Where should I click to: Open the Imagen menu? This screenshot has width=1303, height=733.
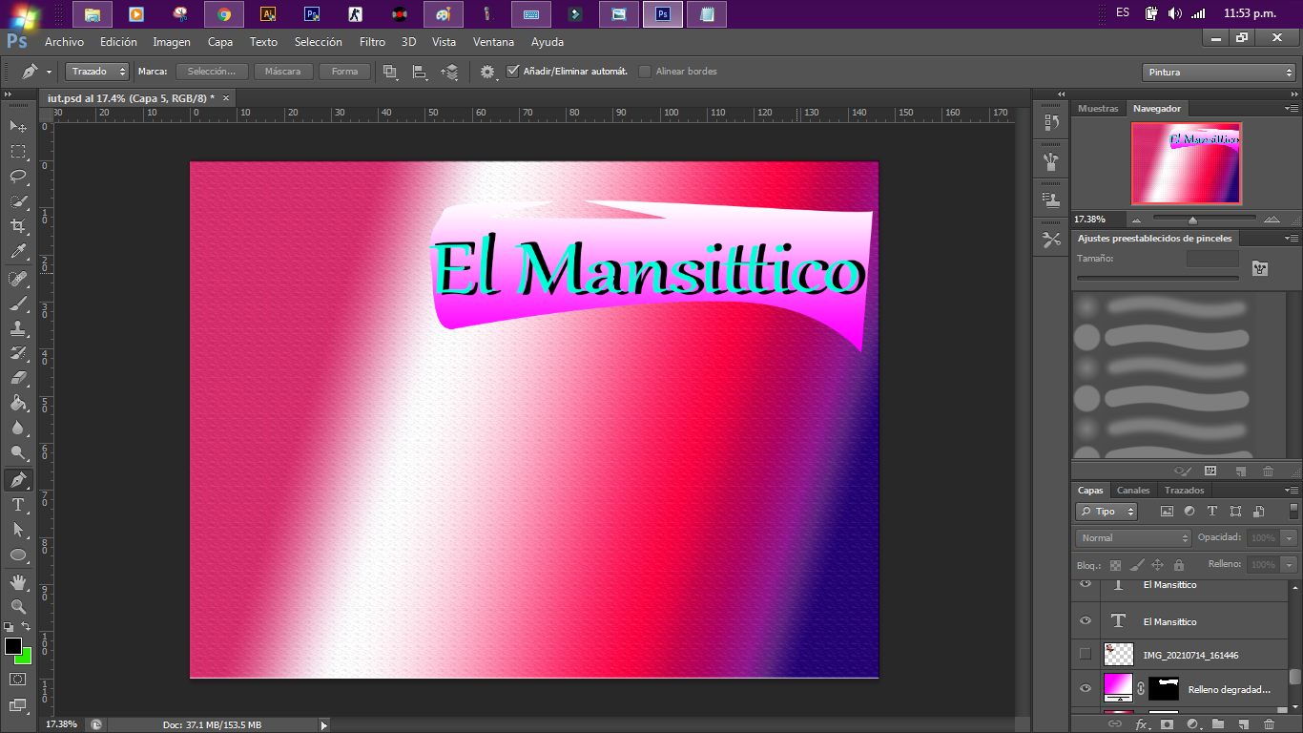click(x=172, y=42)
